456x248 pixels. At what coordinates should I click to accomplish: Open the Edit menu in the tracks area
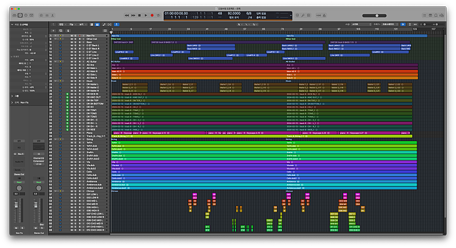(x=61, y=25)
